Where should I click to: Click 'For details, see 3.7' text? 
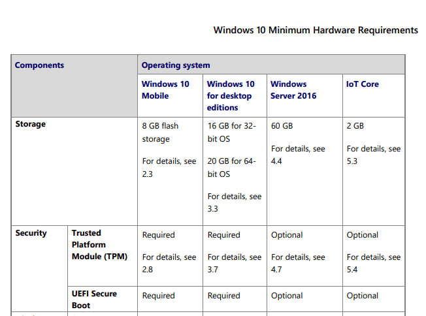coord(235,263)
